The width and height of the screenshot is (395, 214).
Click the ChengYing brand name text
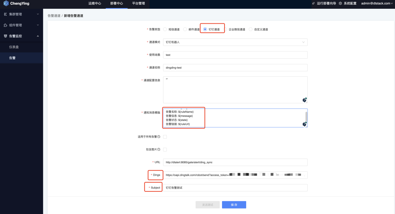click(20, 3)
